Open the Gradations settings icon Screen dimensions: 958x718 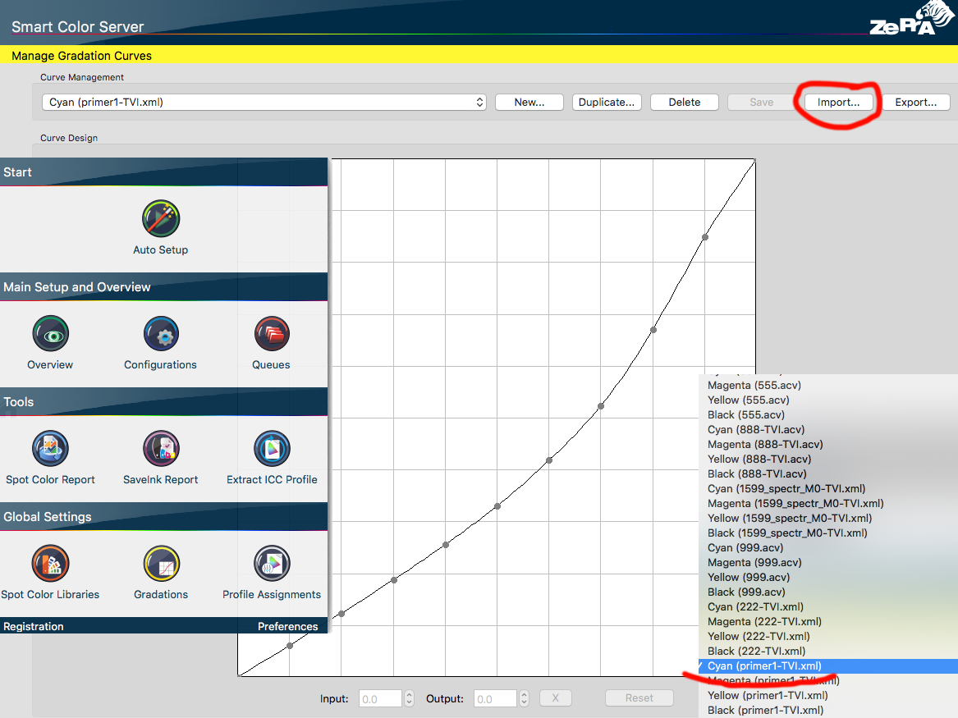(x=161, y=563)
